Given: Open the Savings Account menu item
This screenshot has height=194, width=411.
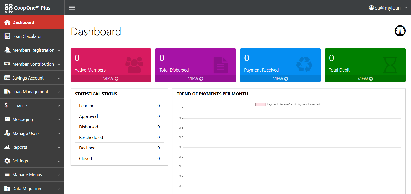Looking at the screenshot, I should [x=28, y=78].
